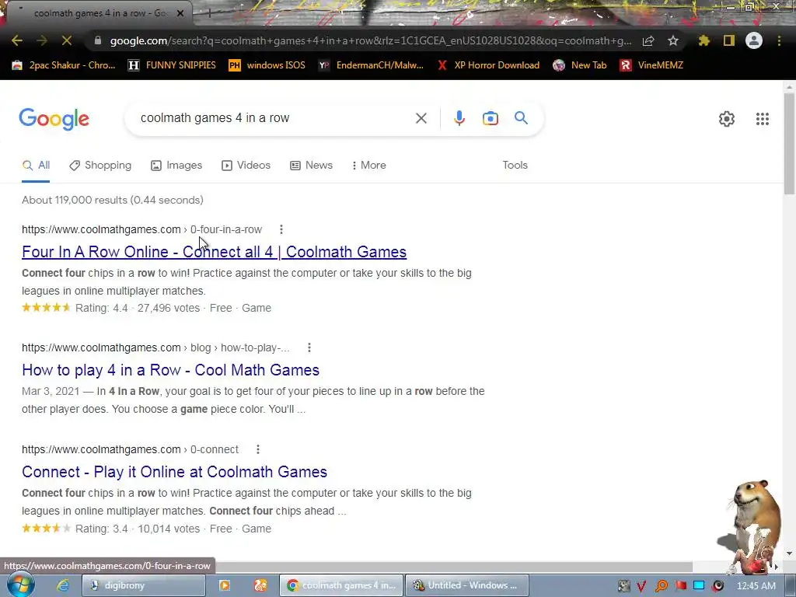Image resolution: width=796 pixels, height=597 pixels.
Task: Open the 2pac Shakur bookmark
Action: coord(64,65)
